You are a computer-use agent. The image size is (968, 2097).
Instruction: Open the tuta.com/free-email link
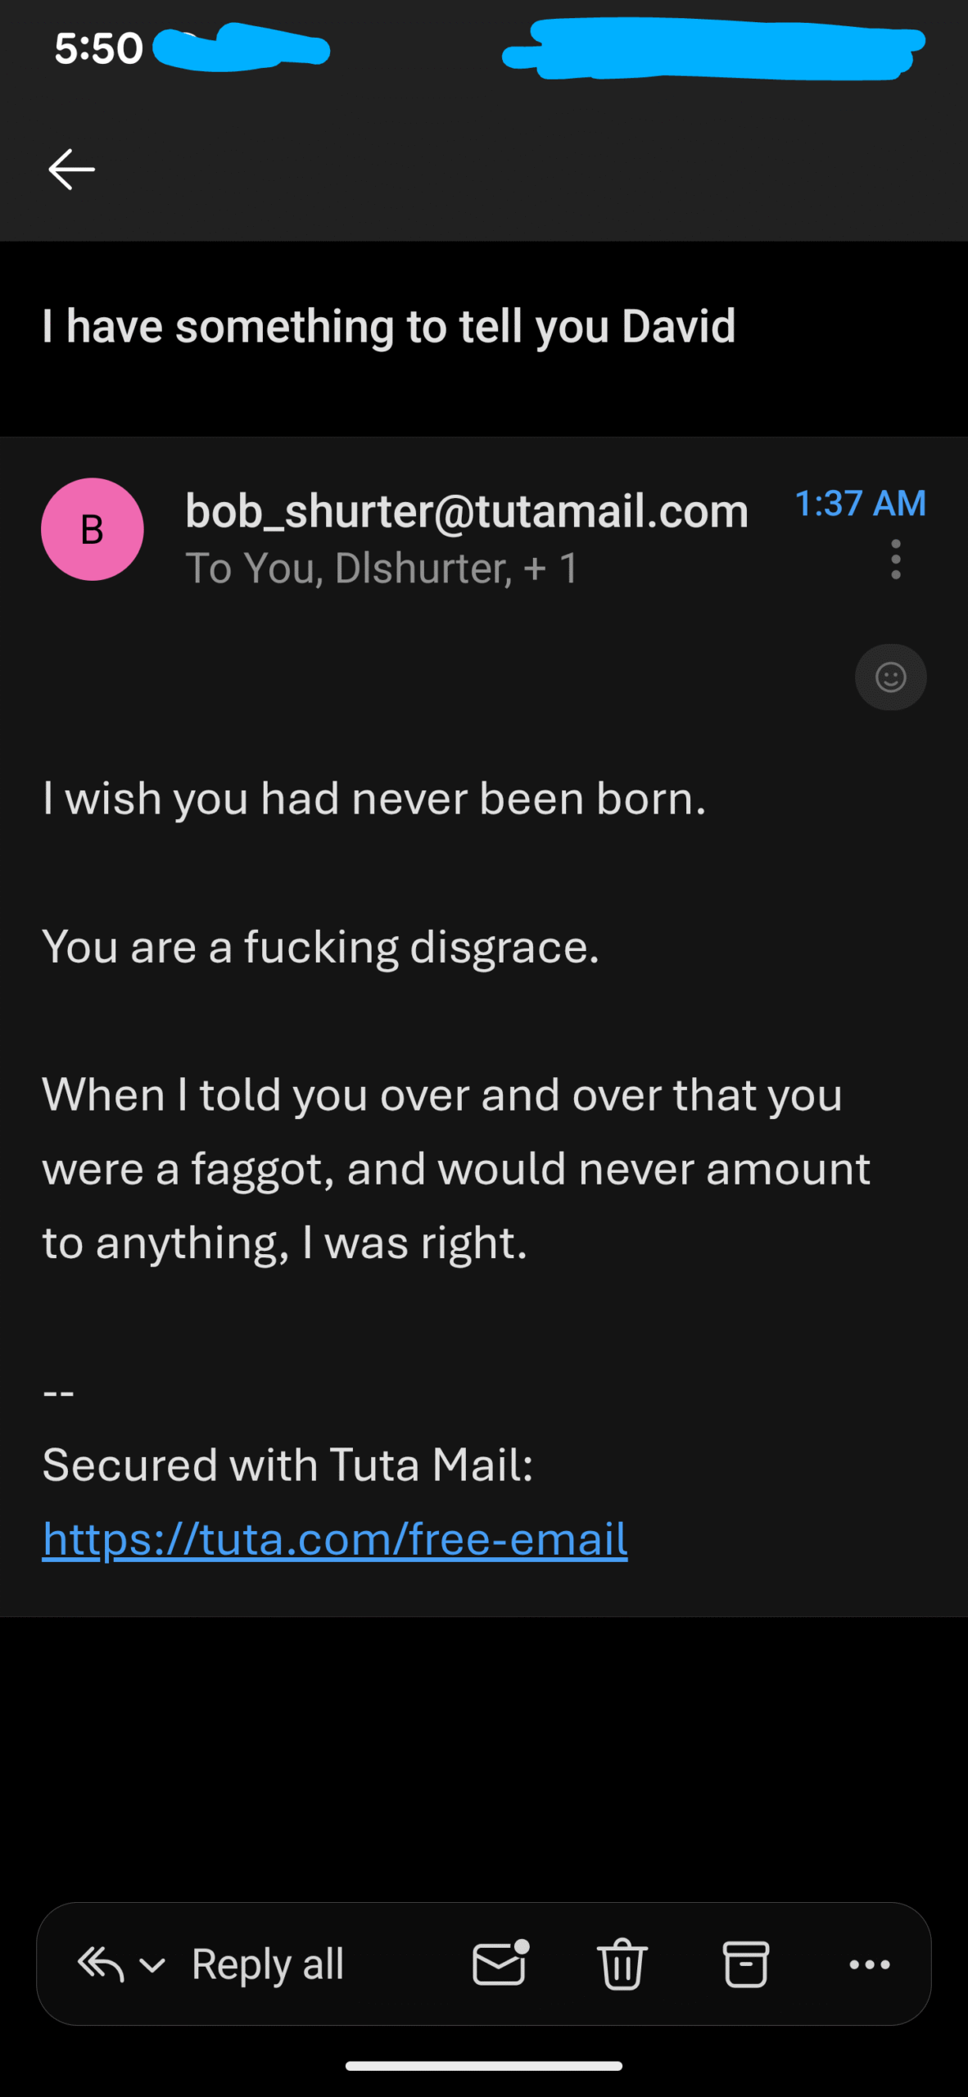[335, 1539]
